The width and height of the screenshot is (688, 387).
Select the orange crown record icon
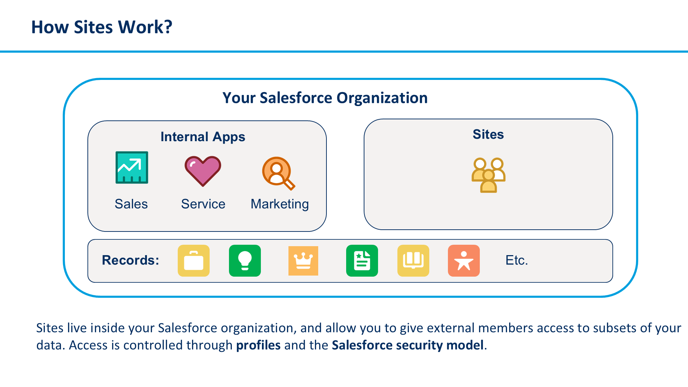[303, 261]
